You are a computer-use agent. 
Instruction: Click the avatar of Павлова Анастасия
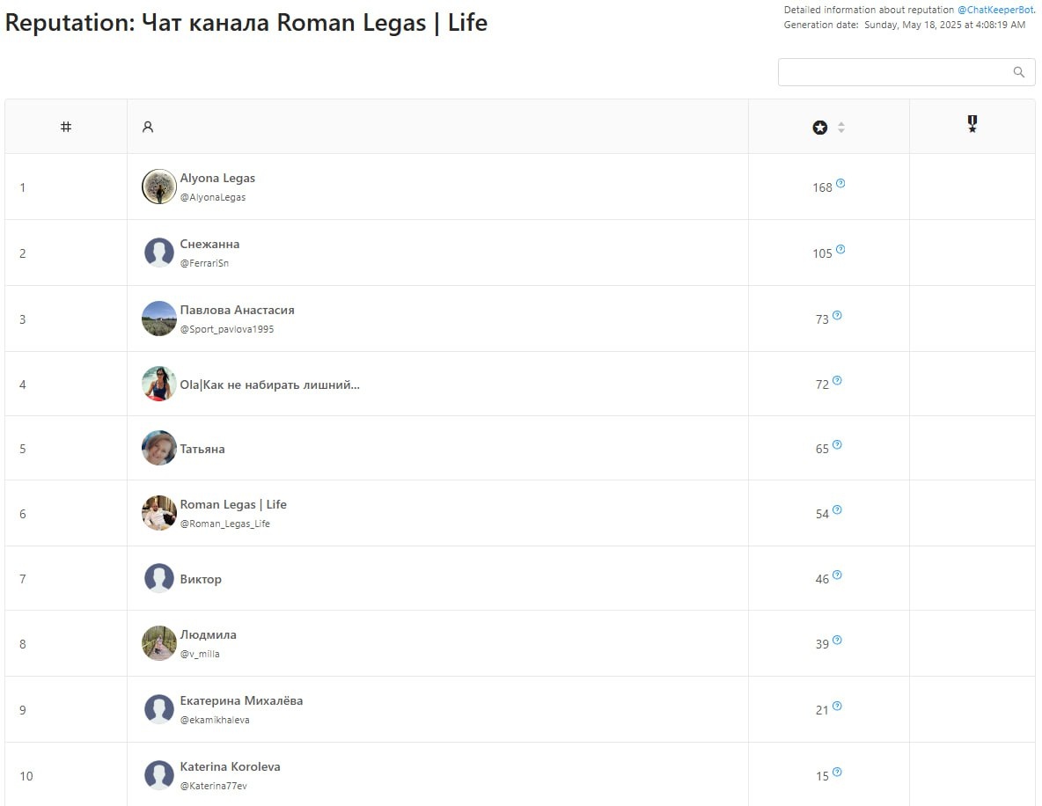pyautogui.click(x=159, y=319)
